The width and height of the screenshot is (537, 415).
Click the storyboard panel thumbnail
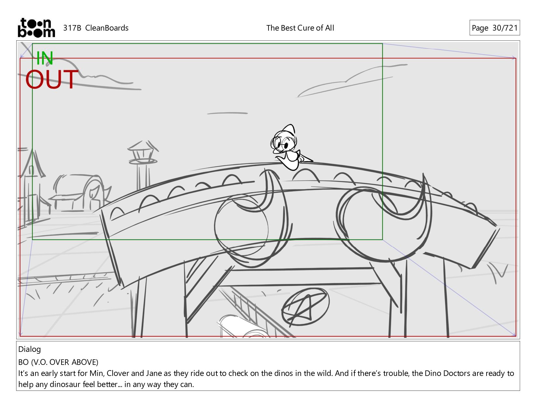click(268, 190)
